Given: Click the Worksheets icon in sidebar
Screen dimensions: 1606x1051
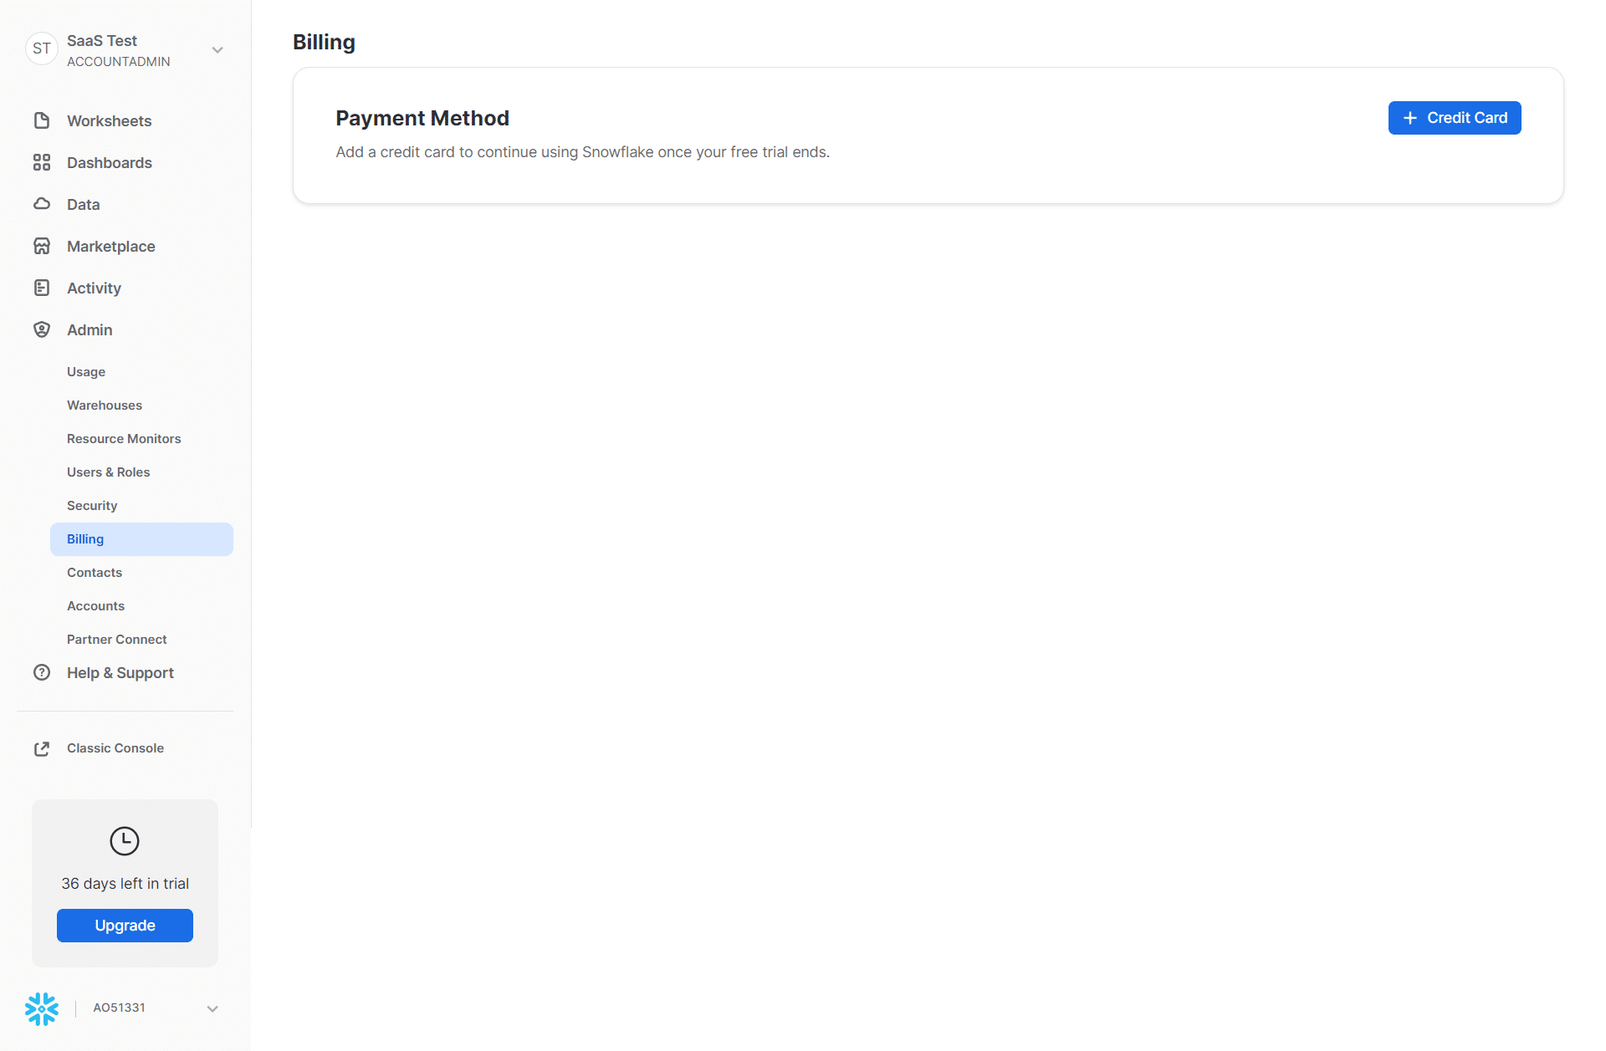Looking at the screenshot, I should coord(41,120).
